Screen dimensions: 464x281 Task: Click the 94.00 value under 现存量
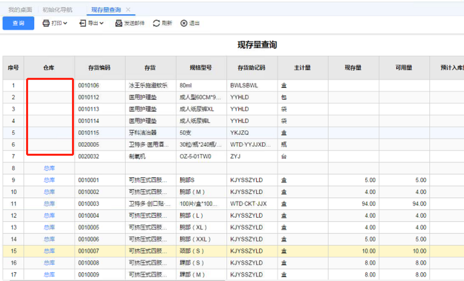pyautogui.click(x=368, y=204)
